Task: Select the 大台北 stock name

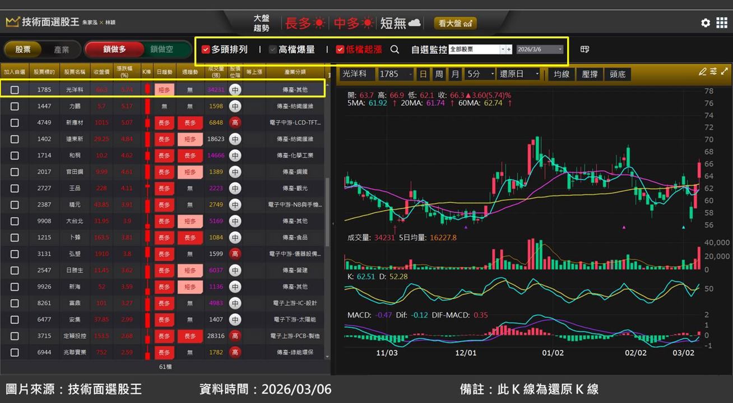Action: [74, 221]
